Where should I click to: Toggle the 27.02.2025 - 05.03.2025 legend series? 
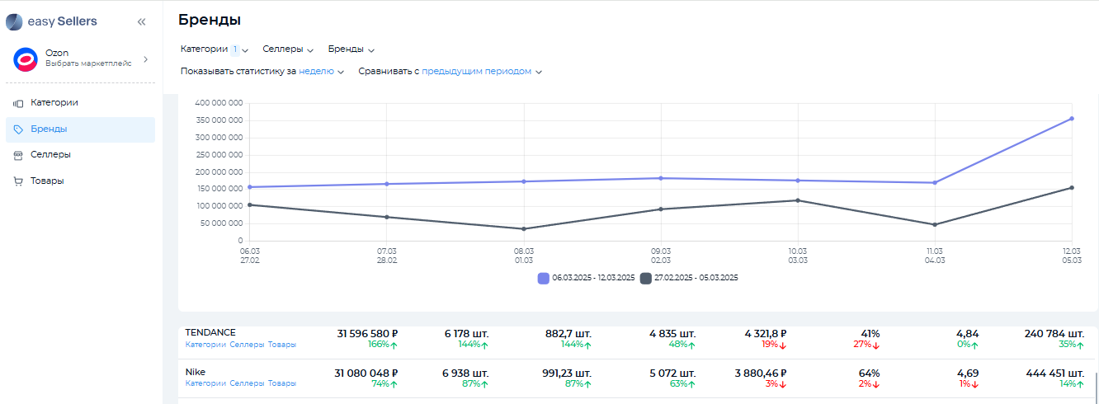click(696, 278)
